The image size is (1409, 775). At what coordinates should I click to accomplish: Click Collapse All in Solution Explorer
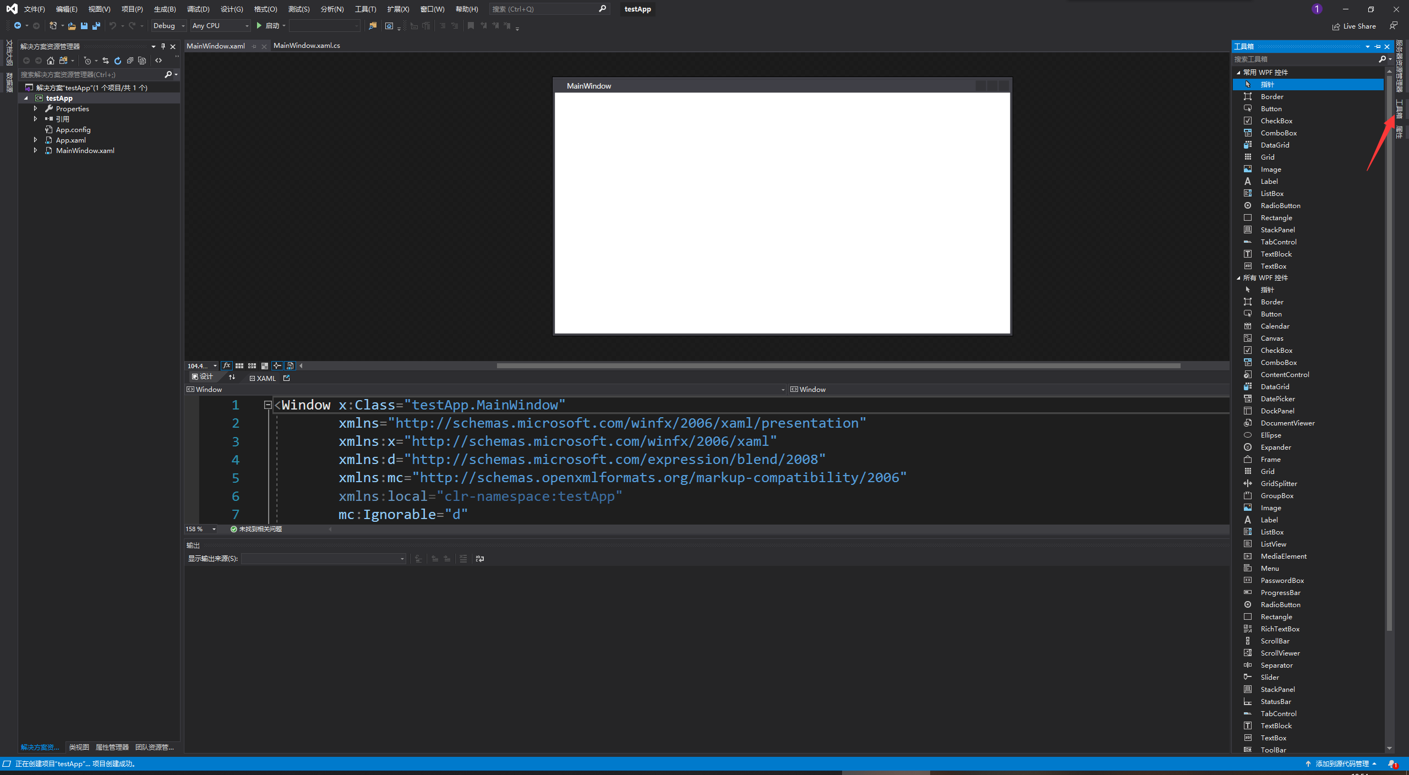130,61
